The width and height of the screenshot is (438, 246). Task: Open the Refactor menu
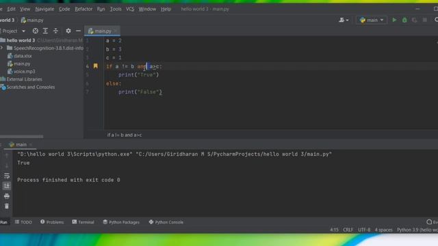point(83,9)
